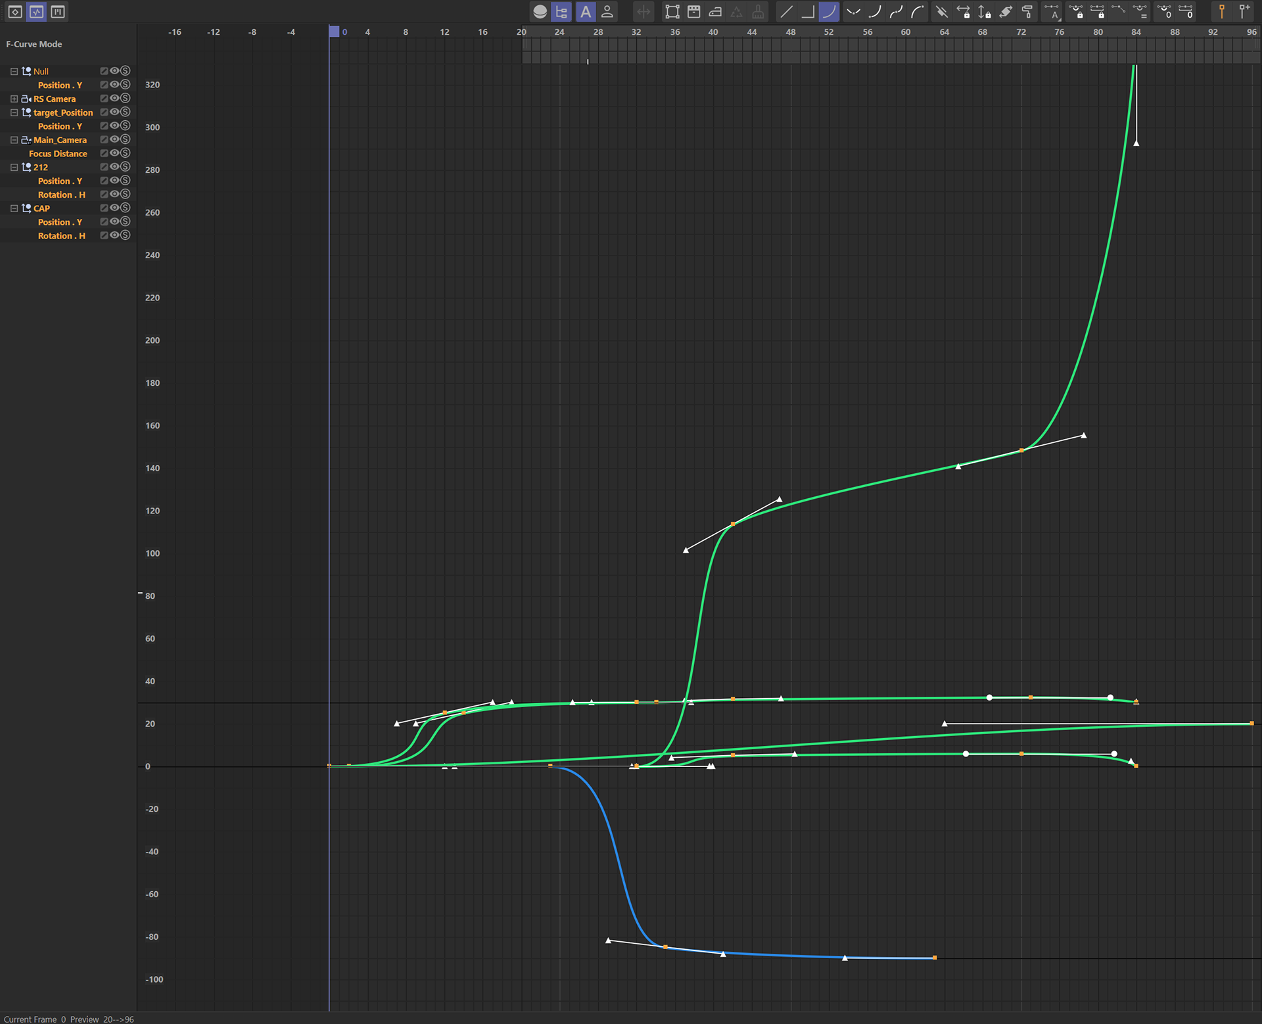Apply the soft V-shaped tangent icon

(x=854, y=12)
